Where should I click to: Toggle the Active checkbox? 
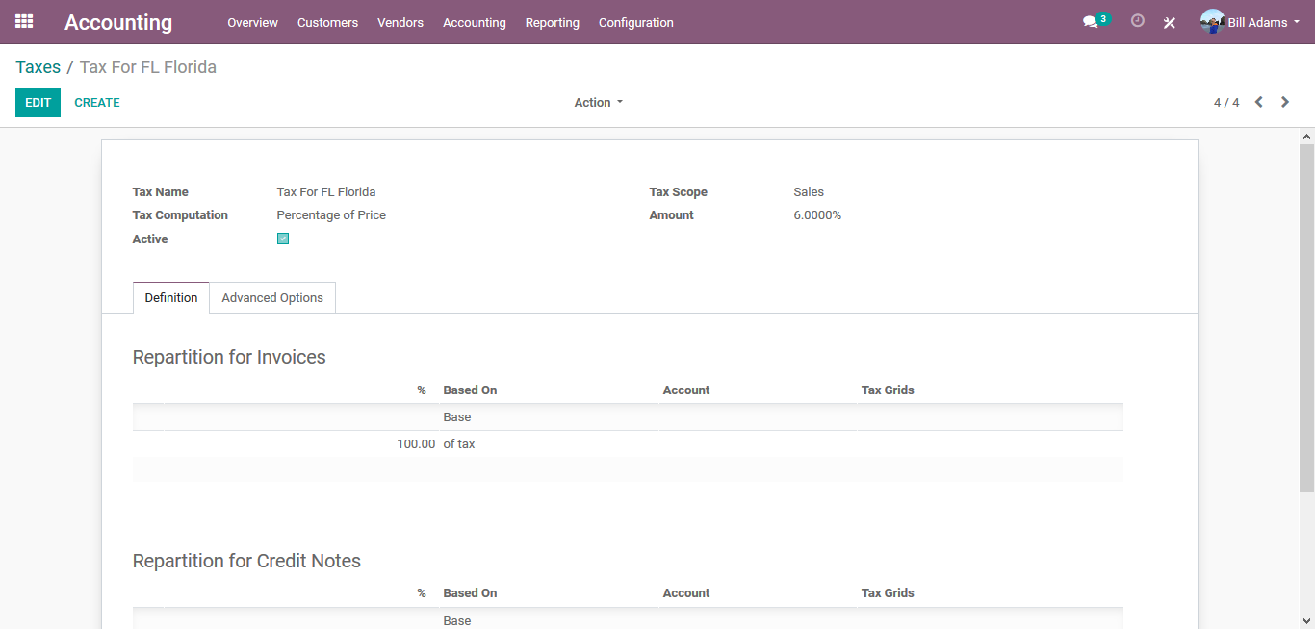point(283,239)
